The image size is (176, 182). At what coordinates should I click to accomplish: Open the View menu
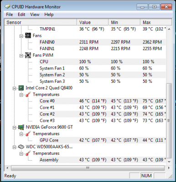coord(35,15)
